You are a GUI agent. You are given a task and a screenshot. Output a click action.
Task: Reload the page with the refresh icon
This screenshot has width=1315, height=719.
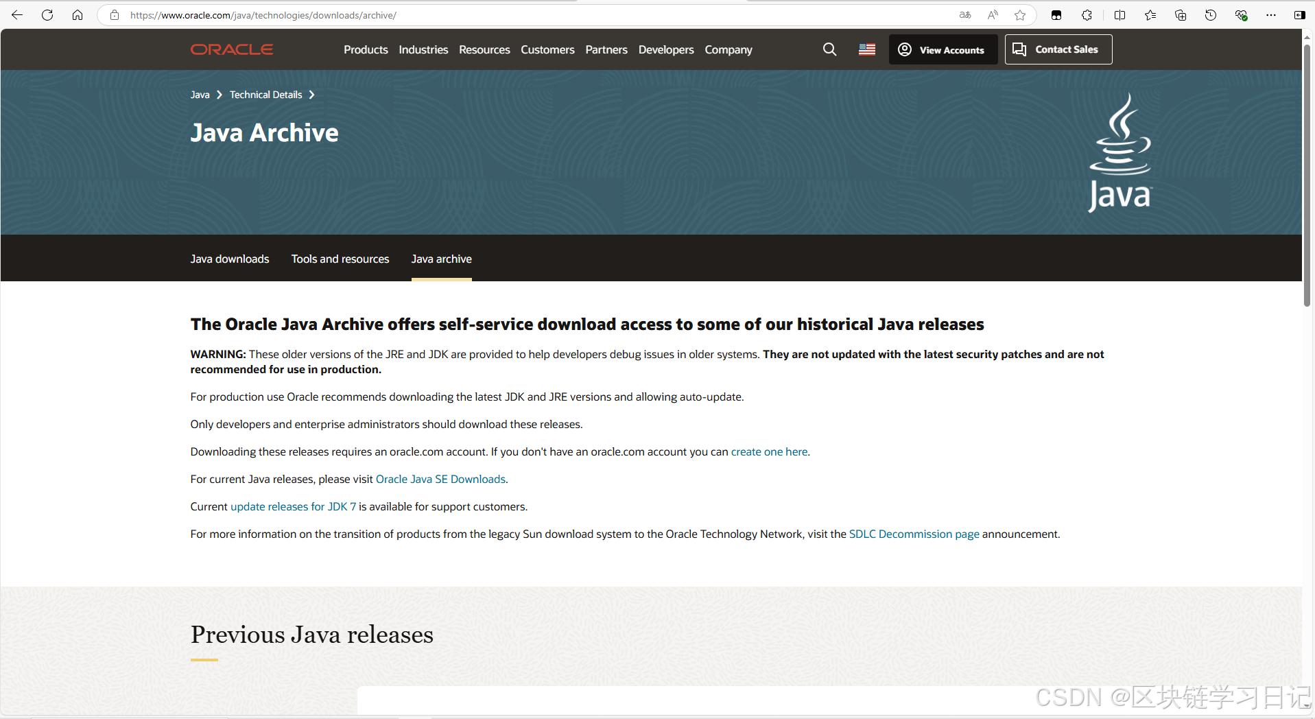point(47,15)
